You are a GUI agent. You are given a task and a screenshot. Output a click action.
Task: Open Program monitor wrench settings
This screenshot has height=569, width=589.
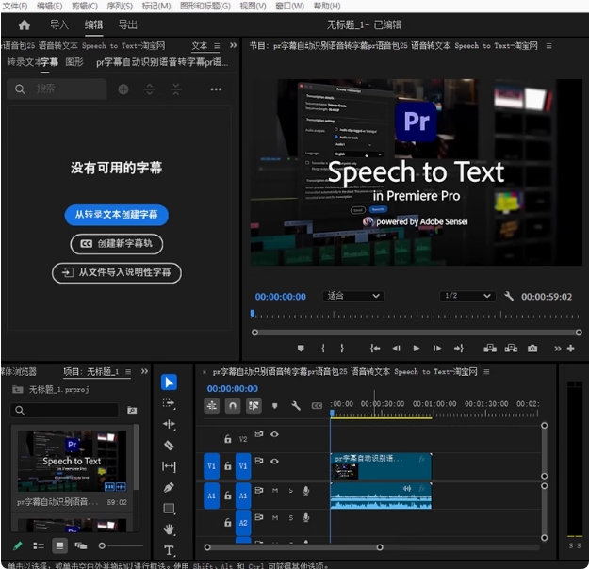509,297
